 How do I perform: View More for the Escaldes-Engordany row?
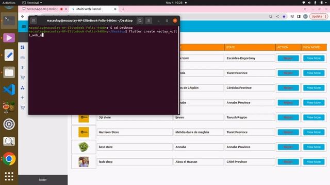click(x=313, y=58)
